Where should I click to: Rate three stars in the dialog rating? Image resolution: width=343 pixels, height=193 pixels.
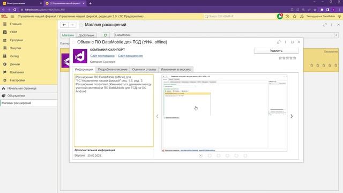[287, 58]
